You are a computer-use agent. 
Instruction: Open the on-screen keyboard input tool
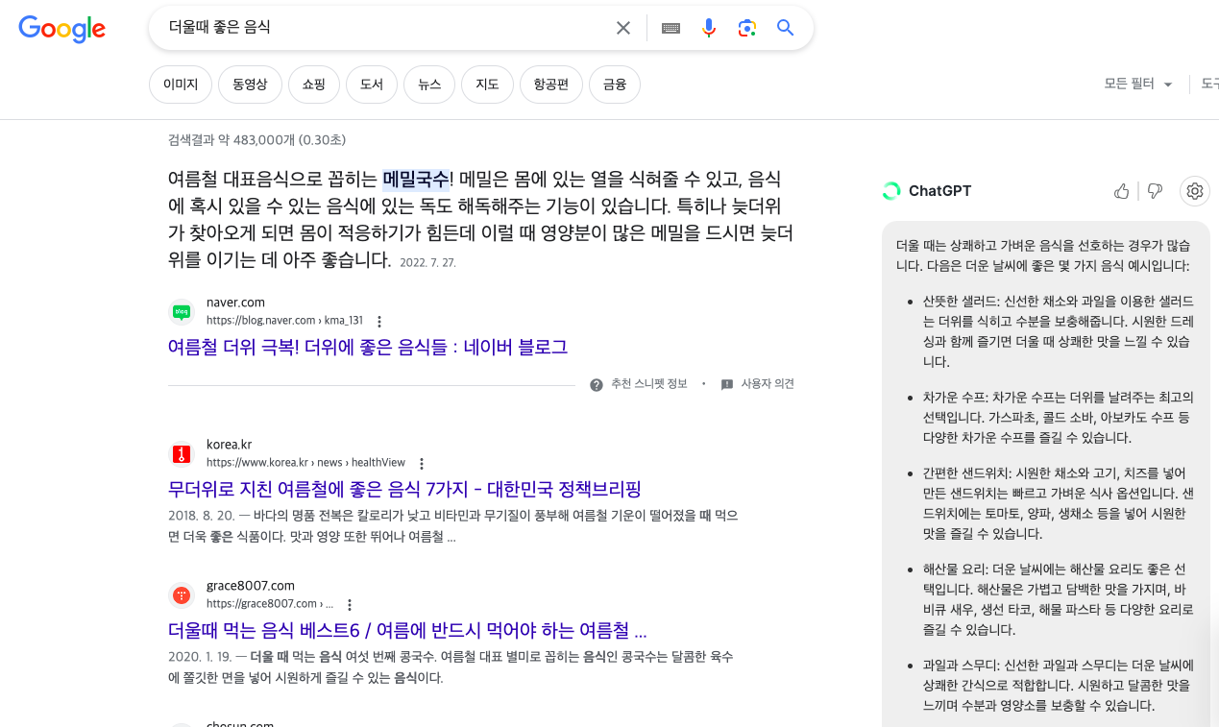point(670,28)
